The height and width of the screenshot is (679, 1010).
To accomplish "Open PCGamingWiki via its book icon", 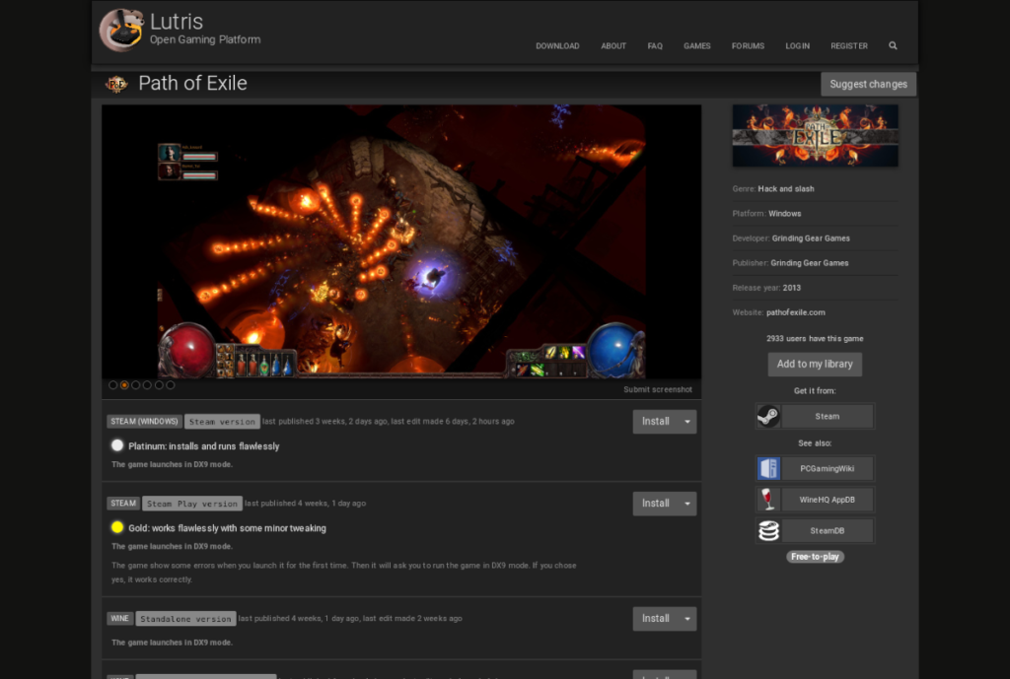I will coord(767,468).
